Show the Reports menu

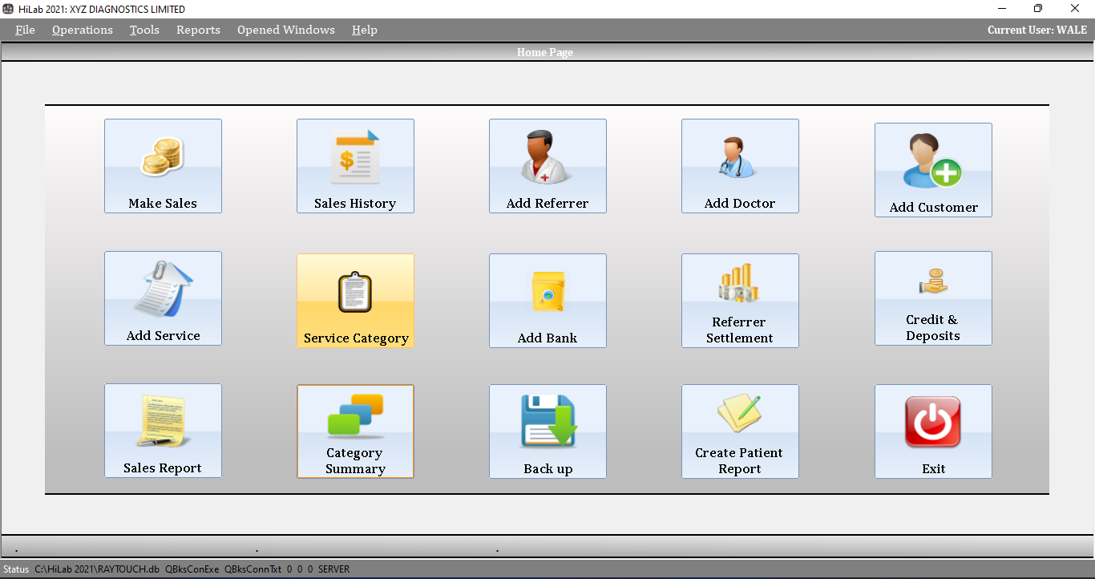click(198, 30)
